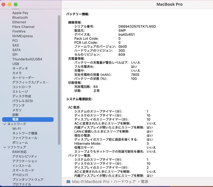Select 診断 in sidebar

tap(15, 115)
